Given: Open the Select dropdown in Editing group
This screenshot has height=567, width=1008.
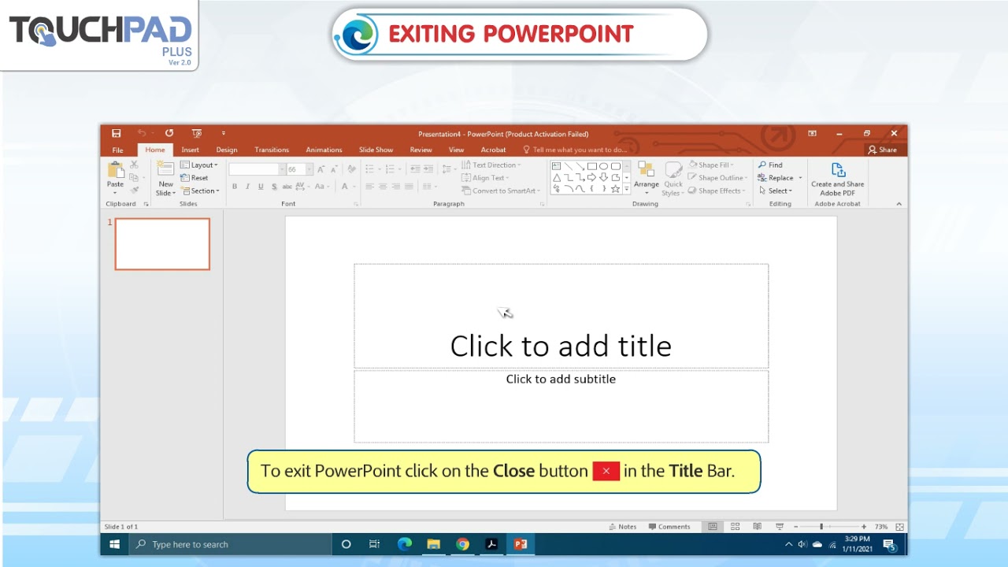Looking at the screenshot, I should (x=776, y=191).
